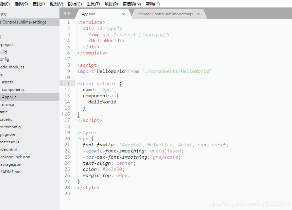Click the color value #2c3e50
292x210 pixels.
pyautogui.click(x=112, y=169)
